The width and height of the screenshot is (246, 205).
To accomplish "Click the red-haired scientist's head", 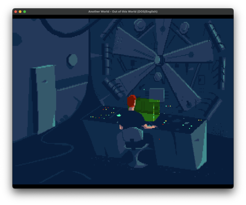I will (x=132, y=102).
